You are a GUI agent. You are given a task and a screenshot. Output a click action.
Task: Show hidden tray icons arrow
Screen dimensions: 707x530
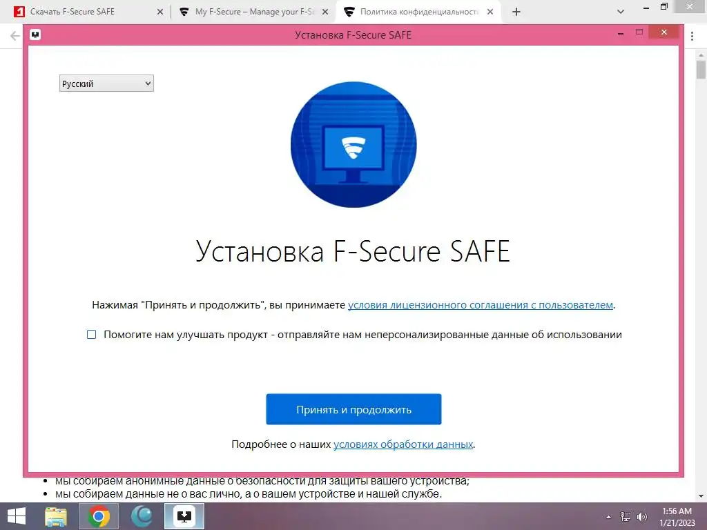click(x=608, y=517)
